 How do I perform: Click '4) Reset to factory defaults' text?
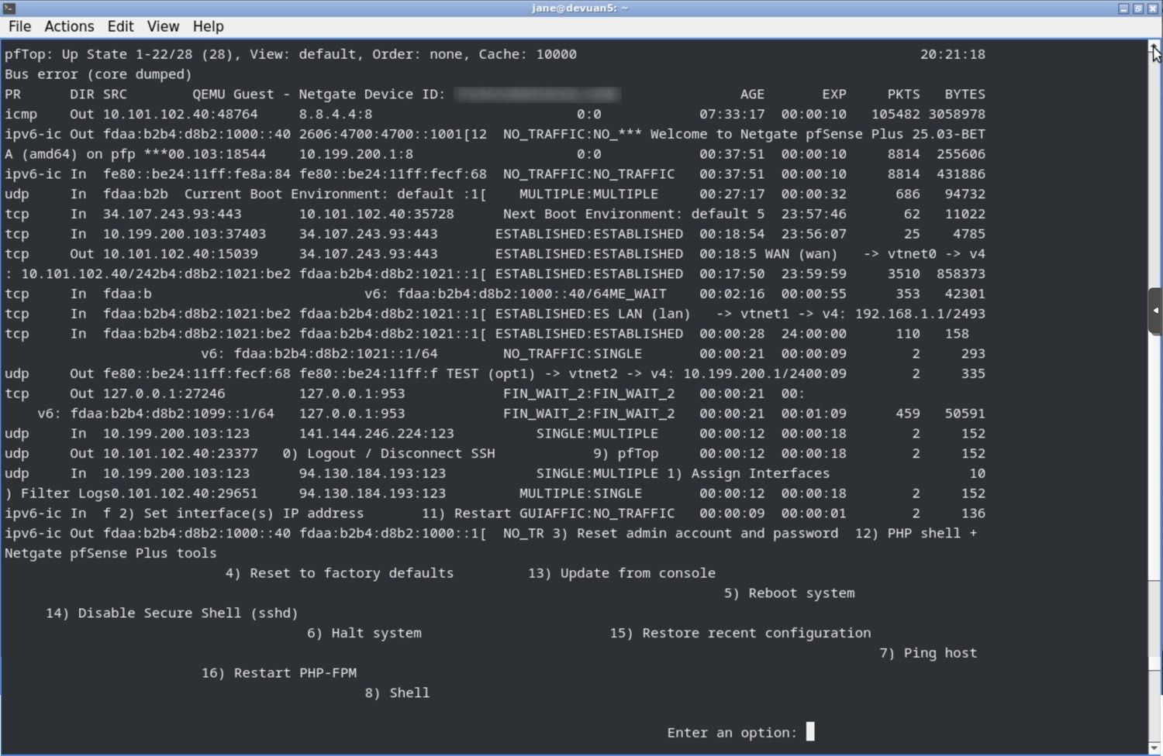(x=340, y=573)
